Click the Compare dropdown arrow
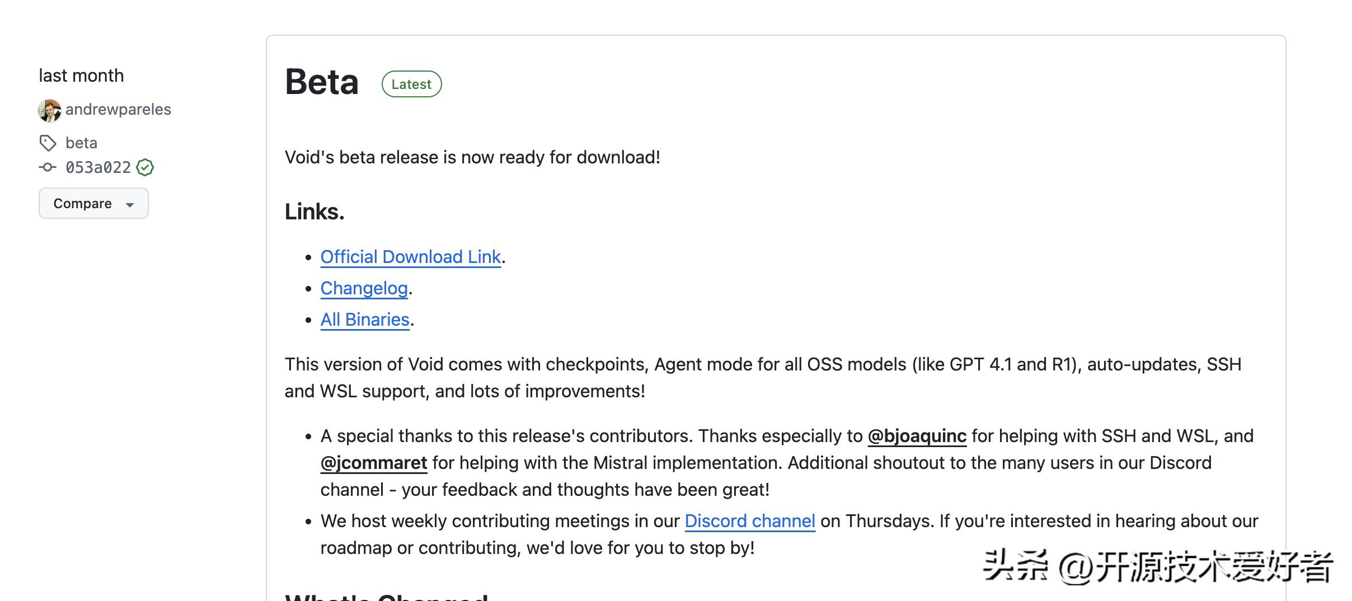1352x601 pixels. pos(130,204)
